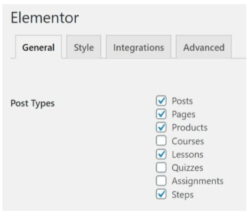Click the Products label text
This screenshot has width=251, height=215.
(190, 128)
